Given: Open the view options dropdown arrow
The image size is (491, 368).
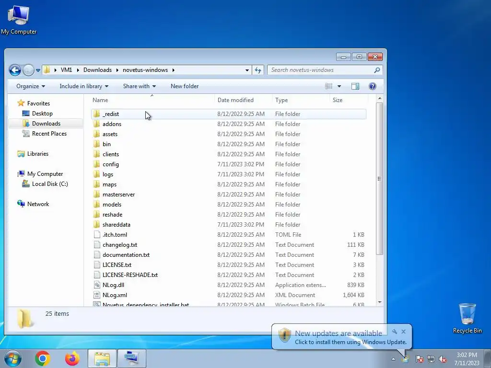Looking at the screenshot, I should coord(339,86).
